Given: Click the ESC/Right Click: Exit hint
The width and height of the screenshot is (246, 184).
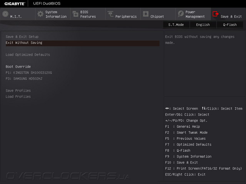Looking at the screenshot, I should pyautogui.click(x=185, y=174).
